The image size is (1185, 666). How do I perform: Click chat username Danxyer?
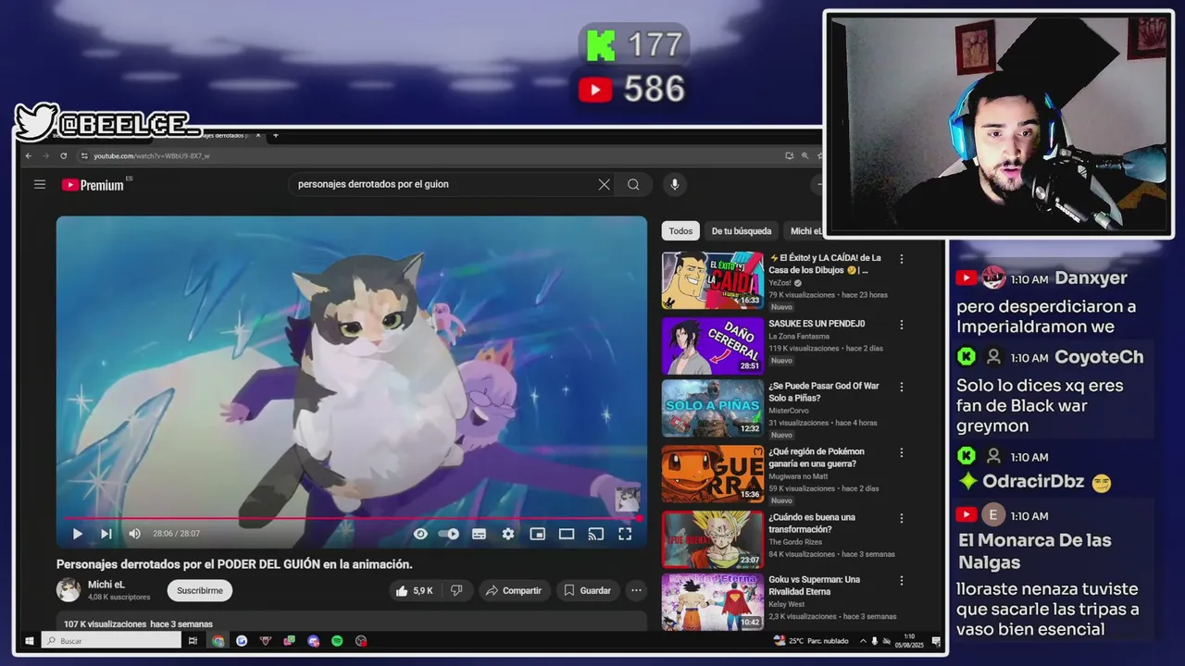tap(1091, 278)
